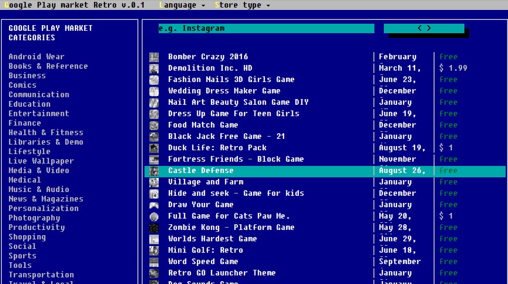Viewport: 508px width, 284px height.
Task: Click the Fashion Nails 3D Girls Game icon
Action: (154, 80)
